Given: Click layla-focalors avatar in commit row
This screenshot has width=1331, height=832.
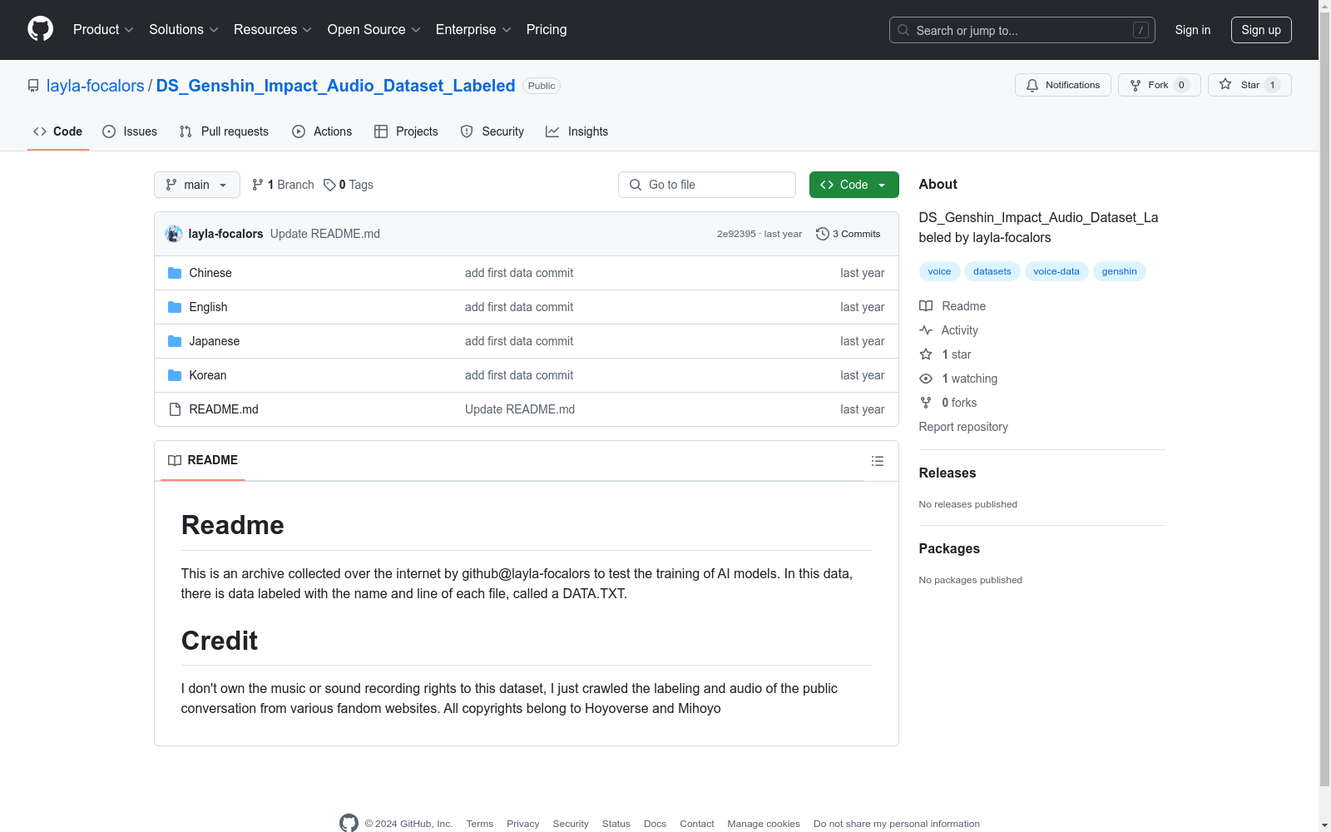Looking at the screenshot, I should click(x=174, y=234).
